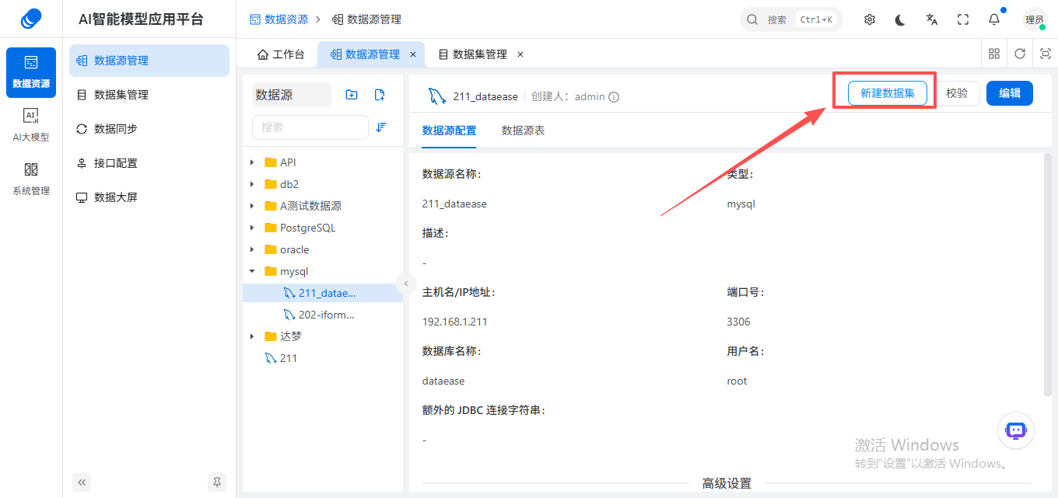1058x498 pixels.
Task: Click the database name dataease value
Action: click(x=443, y=381)
